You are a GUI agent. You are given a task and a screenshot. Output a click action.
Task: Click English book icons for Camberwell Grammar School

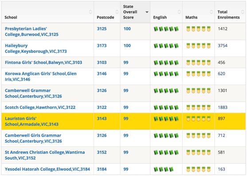click(166, 90)
